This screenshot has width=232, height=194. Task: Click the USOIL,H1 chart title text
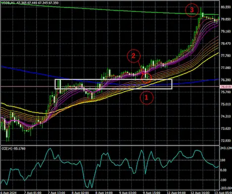click(x=7, y=3)
